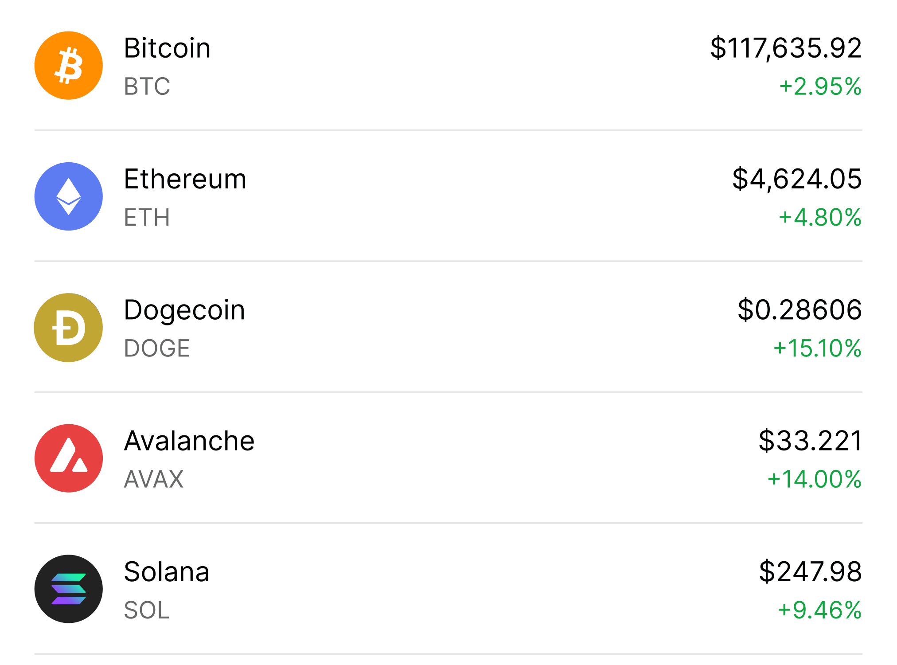Tap the red Avalanche logo icon
This screenshot has height=665, width=897.
pyautogui.click(x=69, y=458)
